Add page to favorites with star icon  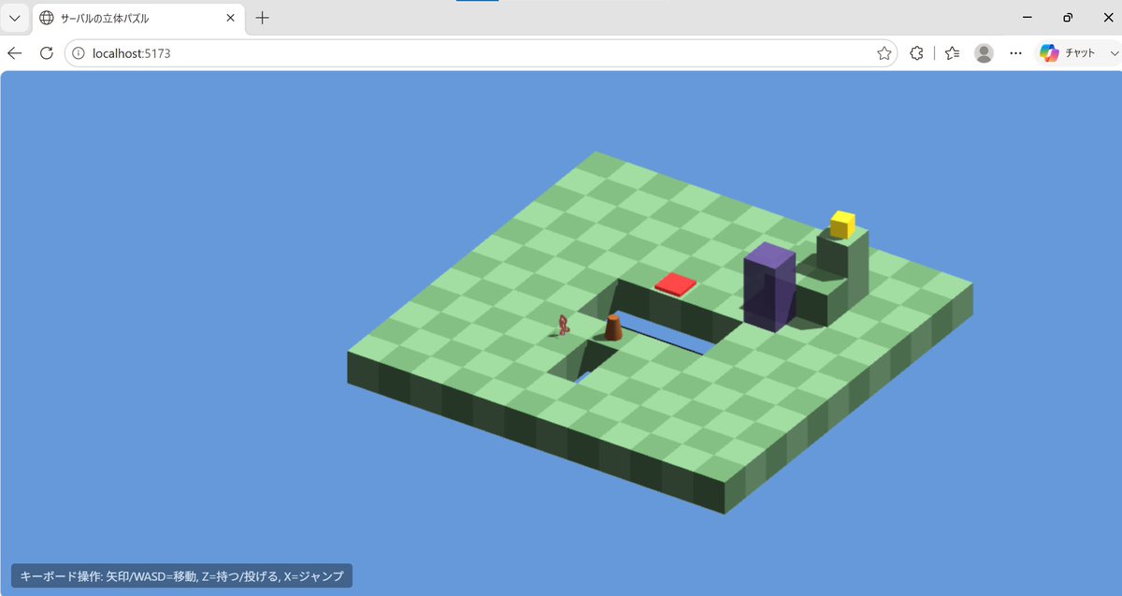point(884,53)
